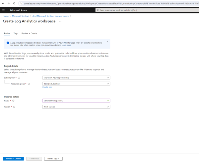Click the Previous button
Screen dimensions: 199x162
(34, 159)
